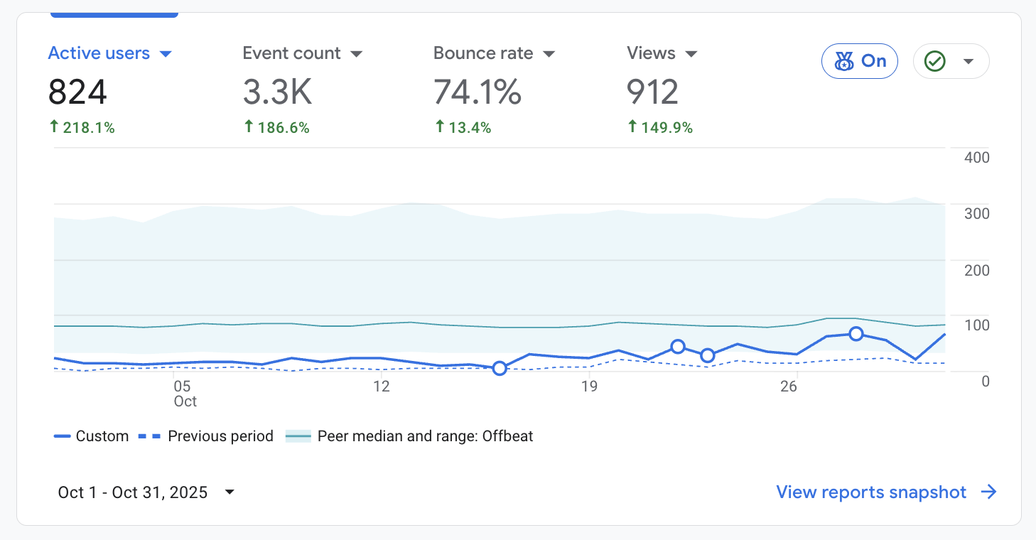This screenshot has width=1036, height=540.
Task: Open the dropdown arrow beside checkmark
Action: click(968, 62)
